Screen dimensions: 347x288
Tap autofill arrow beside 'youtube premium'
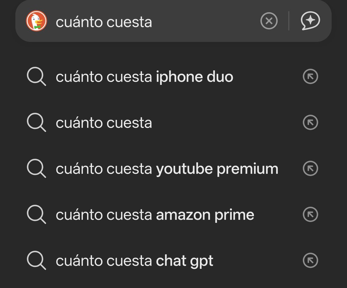(x=310, y=169)
